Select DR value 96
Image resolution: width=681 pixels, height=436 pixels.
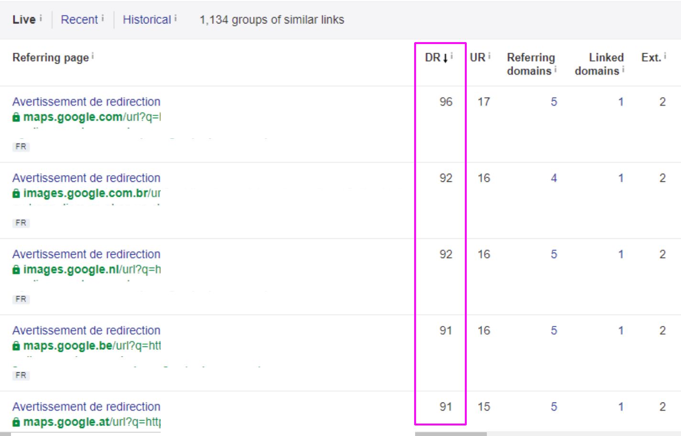coord(446,101)
